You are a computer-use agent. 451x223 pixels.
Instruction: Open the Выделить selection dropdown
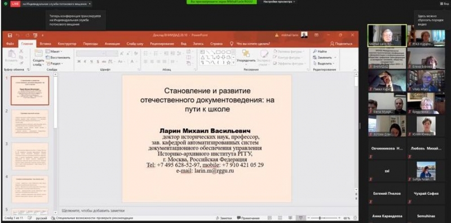pos(324,63)
